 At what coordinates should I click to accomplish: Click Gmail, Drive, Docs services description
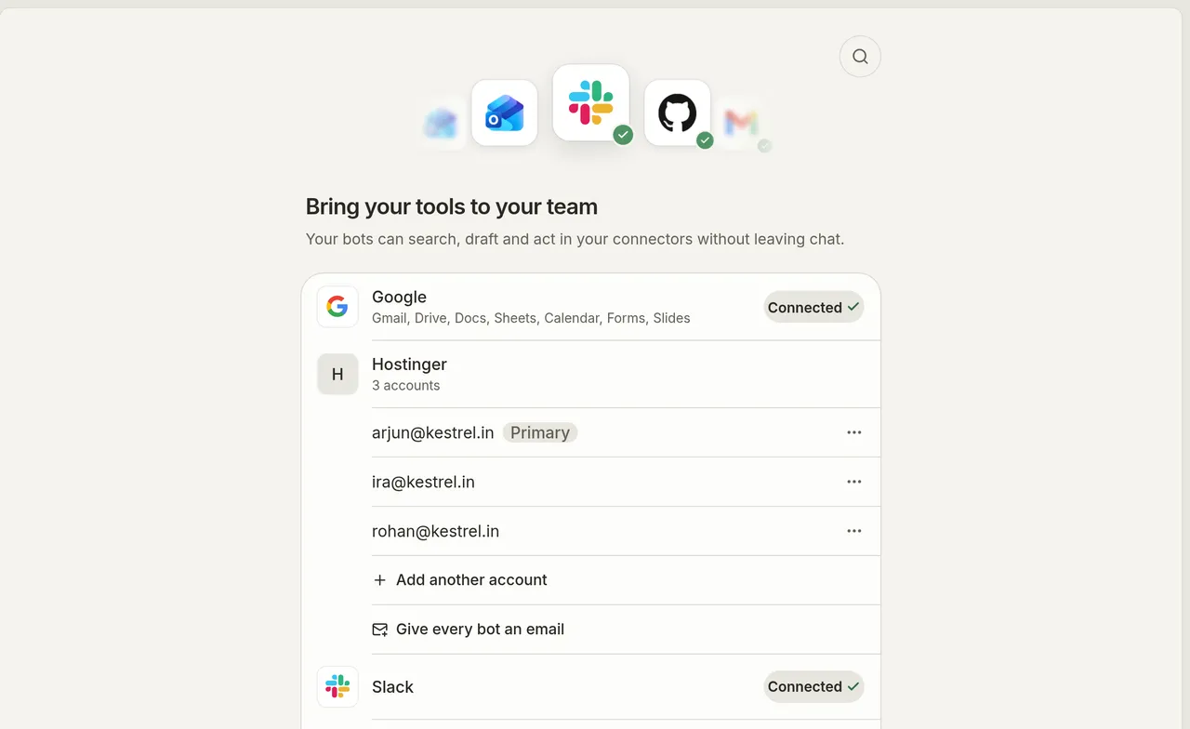531,318
